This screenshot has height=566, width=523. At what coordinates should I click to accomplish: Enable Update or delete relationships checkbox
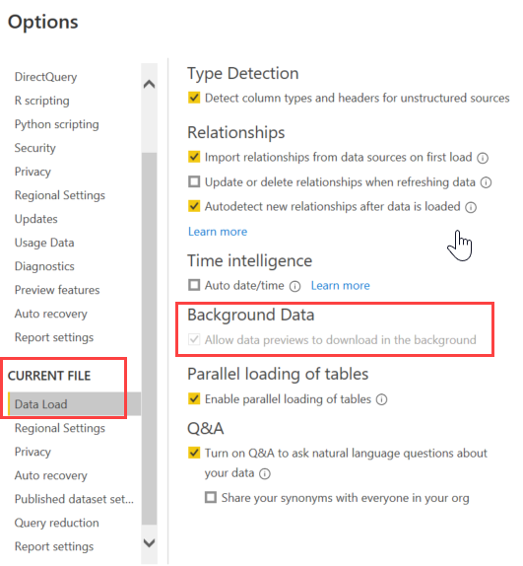(194, 181)
